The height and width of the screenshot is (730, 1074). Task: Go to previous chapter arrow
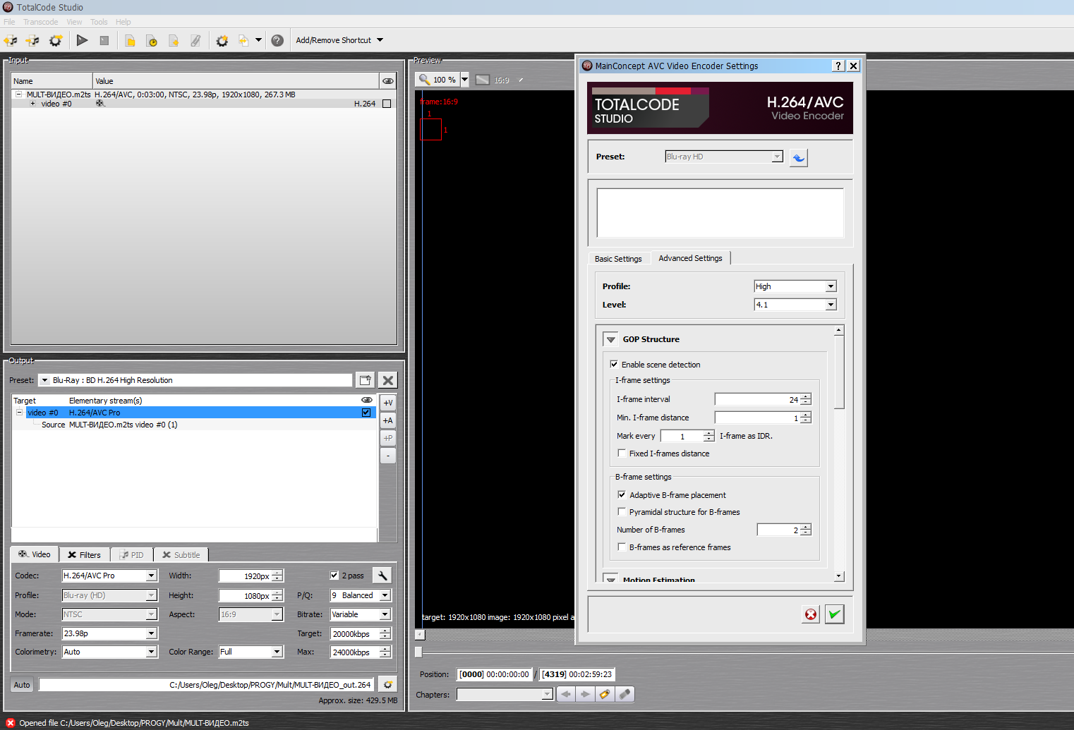(566, 694)
